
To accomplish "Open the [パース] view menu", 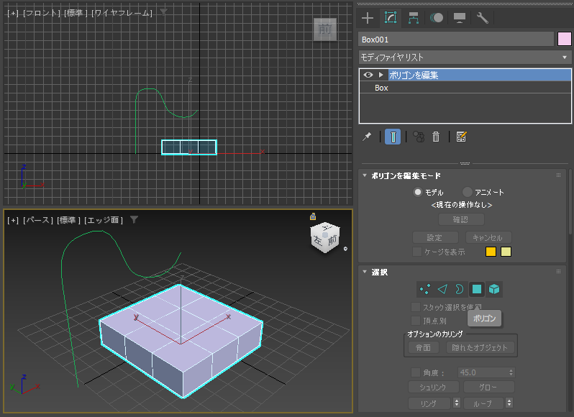I will 38,220.
